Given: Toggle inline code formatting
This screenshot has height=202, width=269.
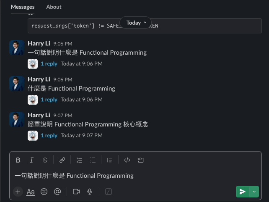Looking at the screenshot, I should click(x=127, y=160).
